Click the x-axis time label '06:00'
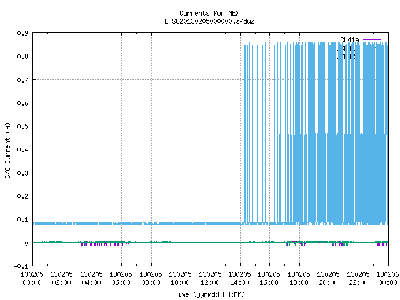400x300 pixels. (121, 282)
